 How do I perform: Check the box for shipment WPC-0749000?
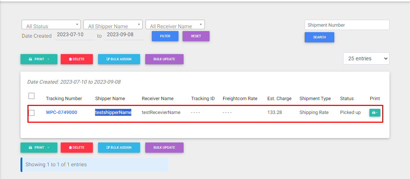tap(31, 113)
